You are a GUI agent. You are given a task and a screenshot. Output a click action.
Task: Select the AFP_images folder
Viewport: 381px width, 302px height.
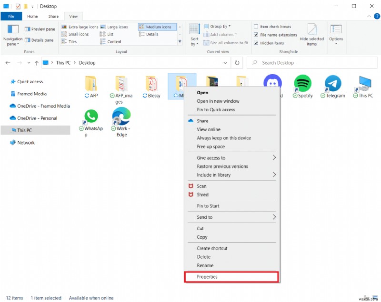(121, 89)
